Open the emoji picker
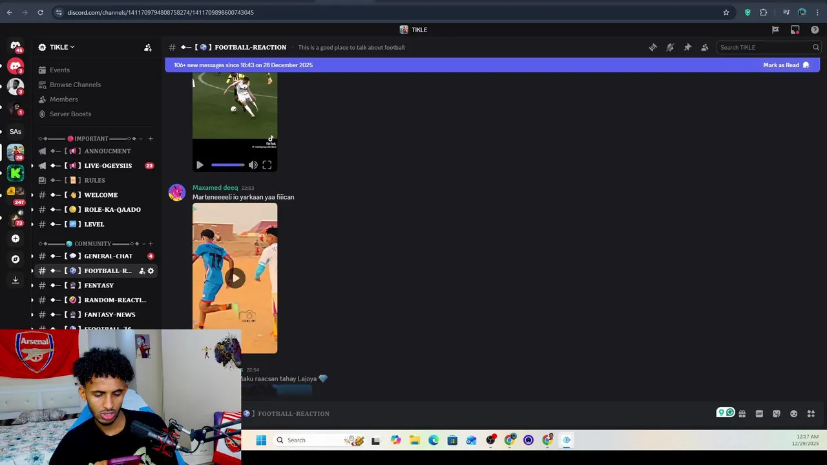Viewport: 827px width, 465px height. coord(793,414)
